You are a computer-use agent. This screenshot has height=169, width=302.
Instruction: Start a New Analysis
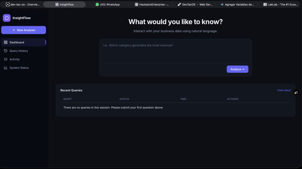tap(23, 30)
